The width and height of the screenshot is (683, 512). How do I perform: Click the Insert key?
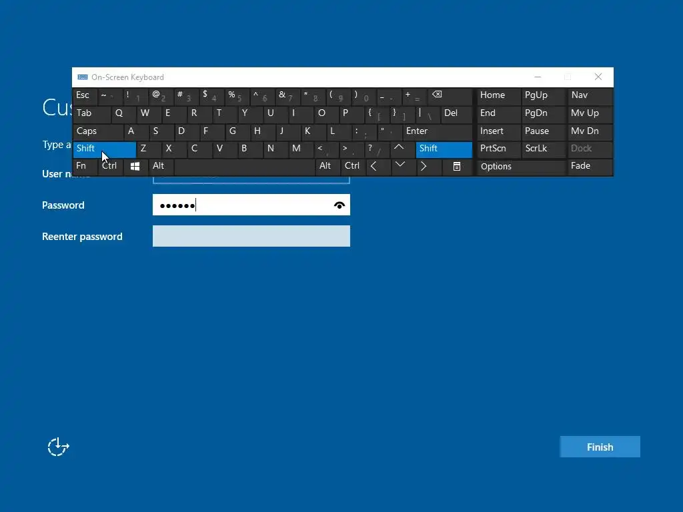pos(499,131)
